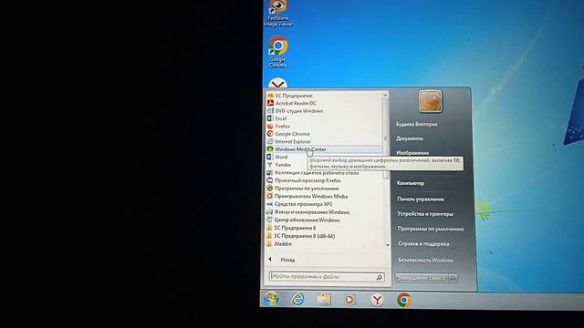Launch Internet Explorer from program list

(288, 142)
